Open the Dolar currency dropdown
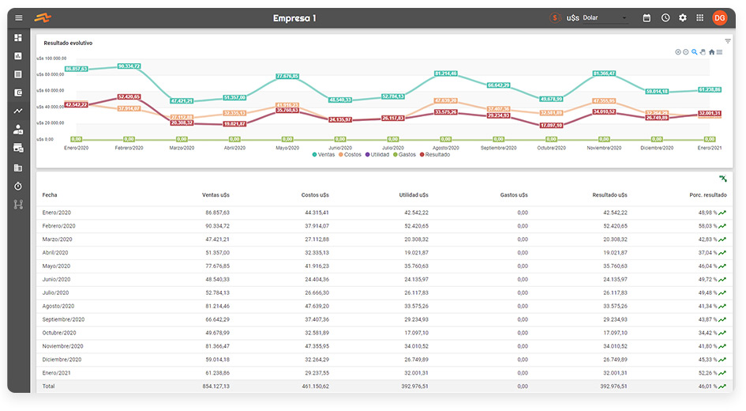 tap(605, 18)
